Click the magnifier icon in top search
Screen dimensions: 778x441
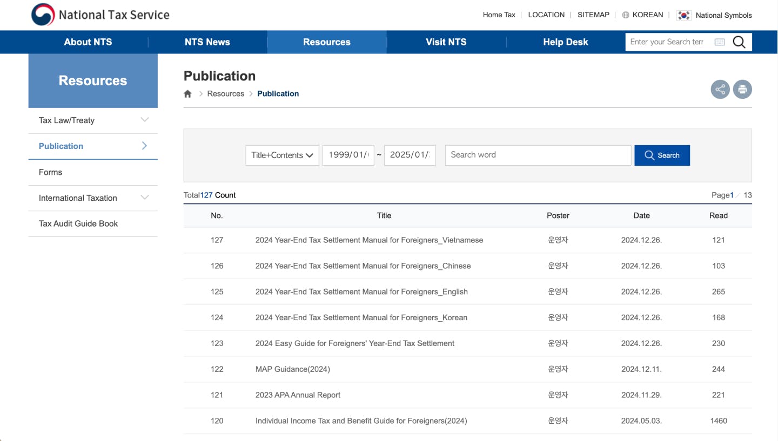coord(739,42)
